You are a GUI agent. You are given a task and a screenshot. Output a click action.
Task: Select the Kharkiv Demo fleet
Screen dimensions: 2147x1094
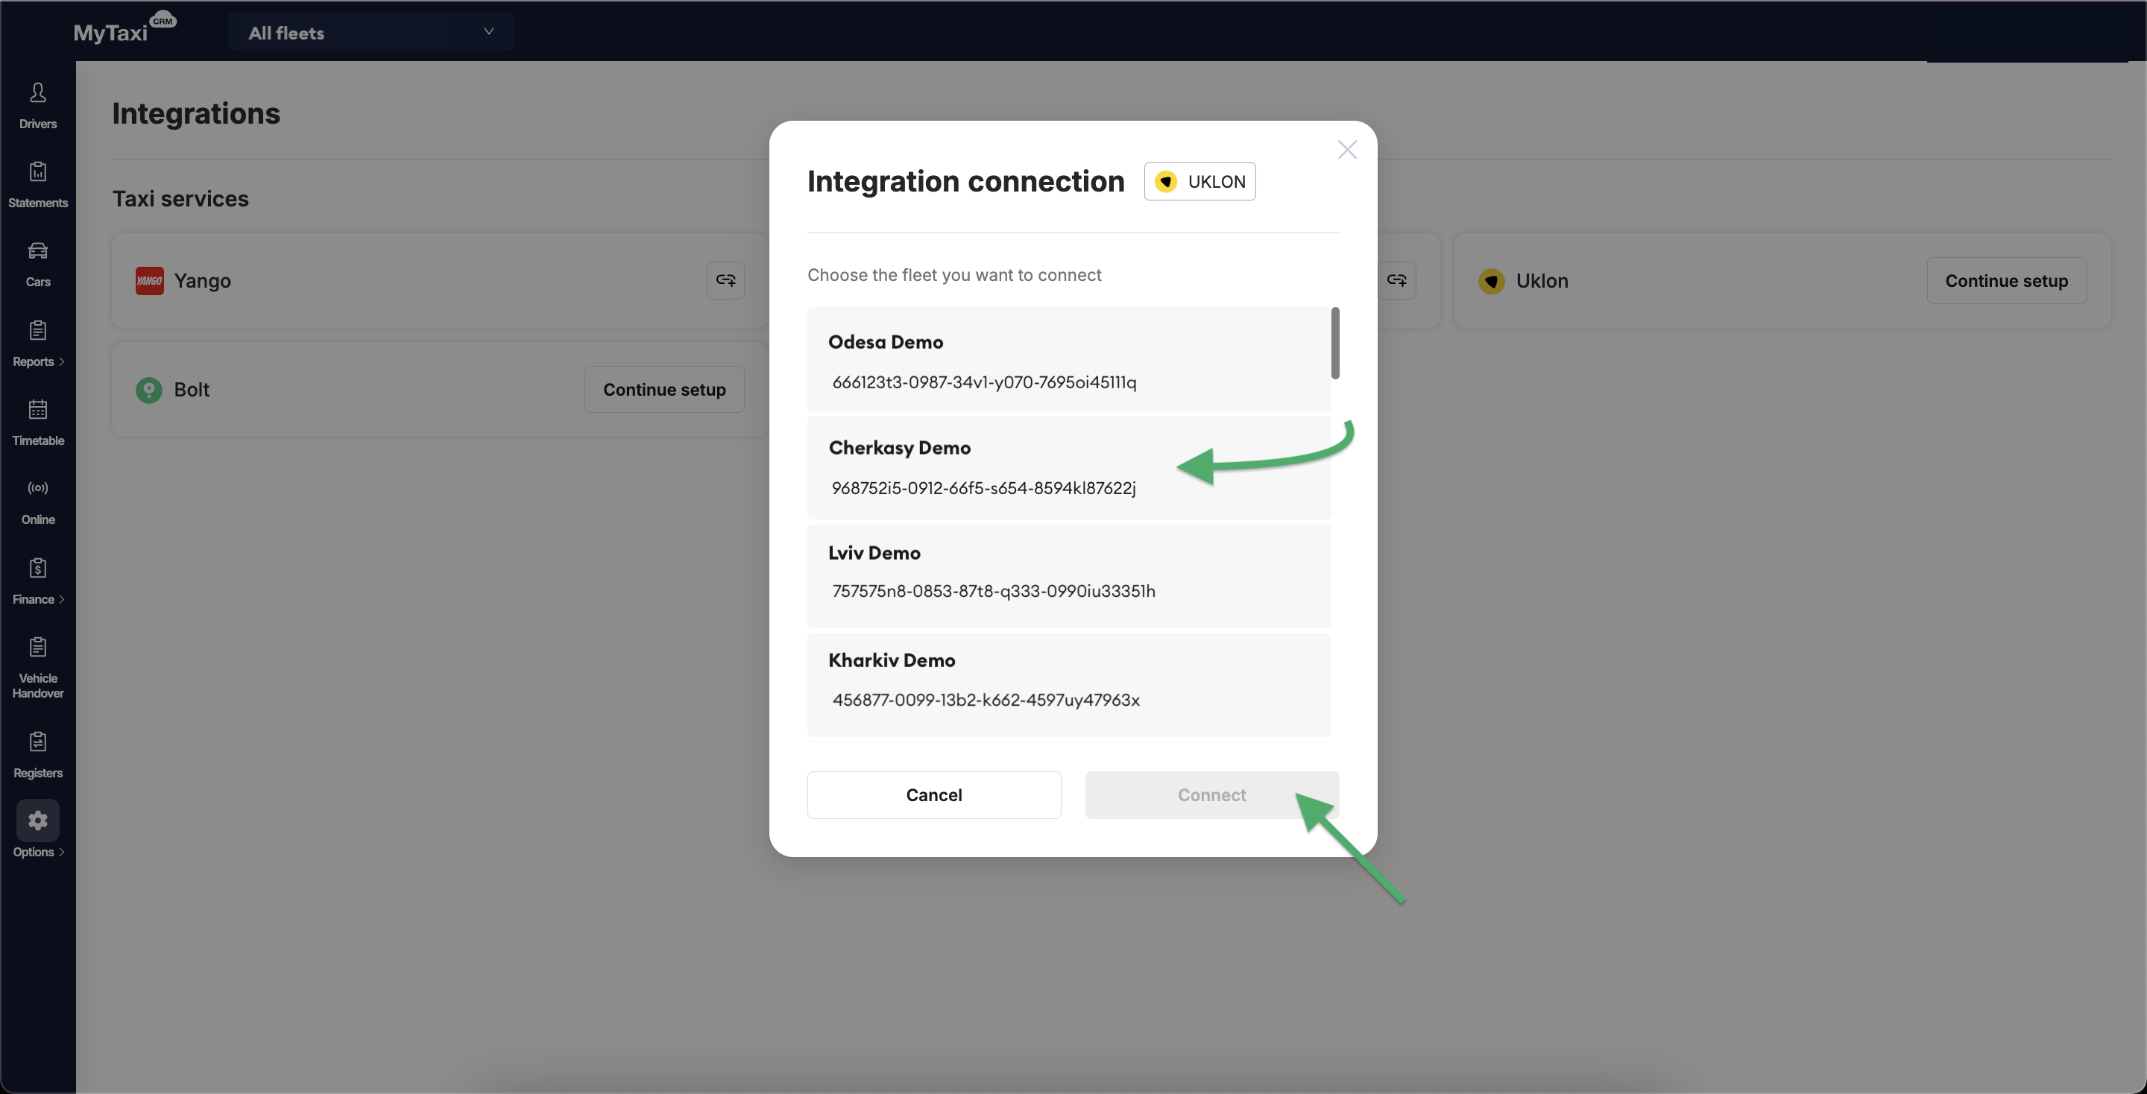click(x=1068, y=685)
